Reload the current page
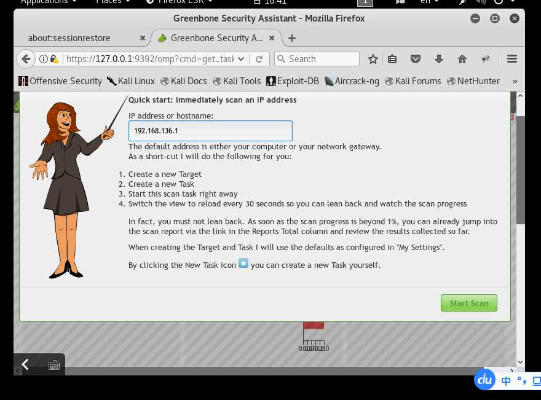Viewport: 541px width, 400px height. [x=259, y=59]
